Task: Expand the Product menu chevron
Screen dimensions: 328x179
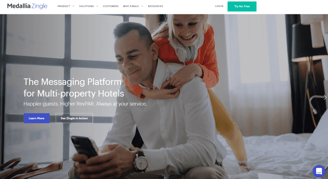Action: pos(73,6)
